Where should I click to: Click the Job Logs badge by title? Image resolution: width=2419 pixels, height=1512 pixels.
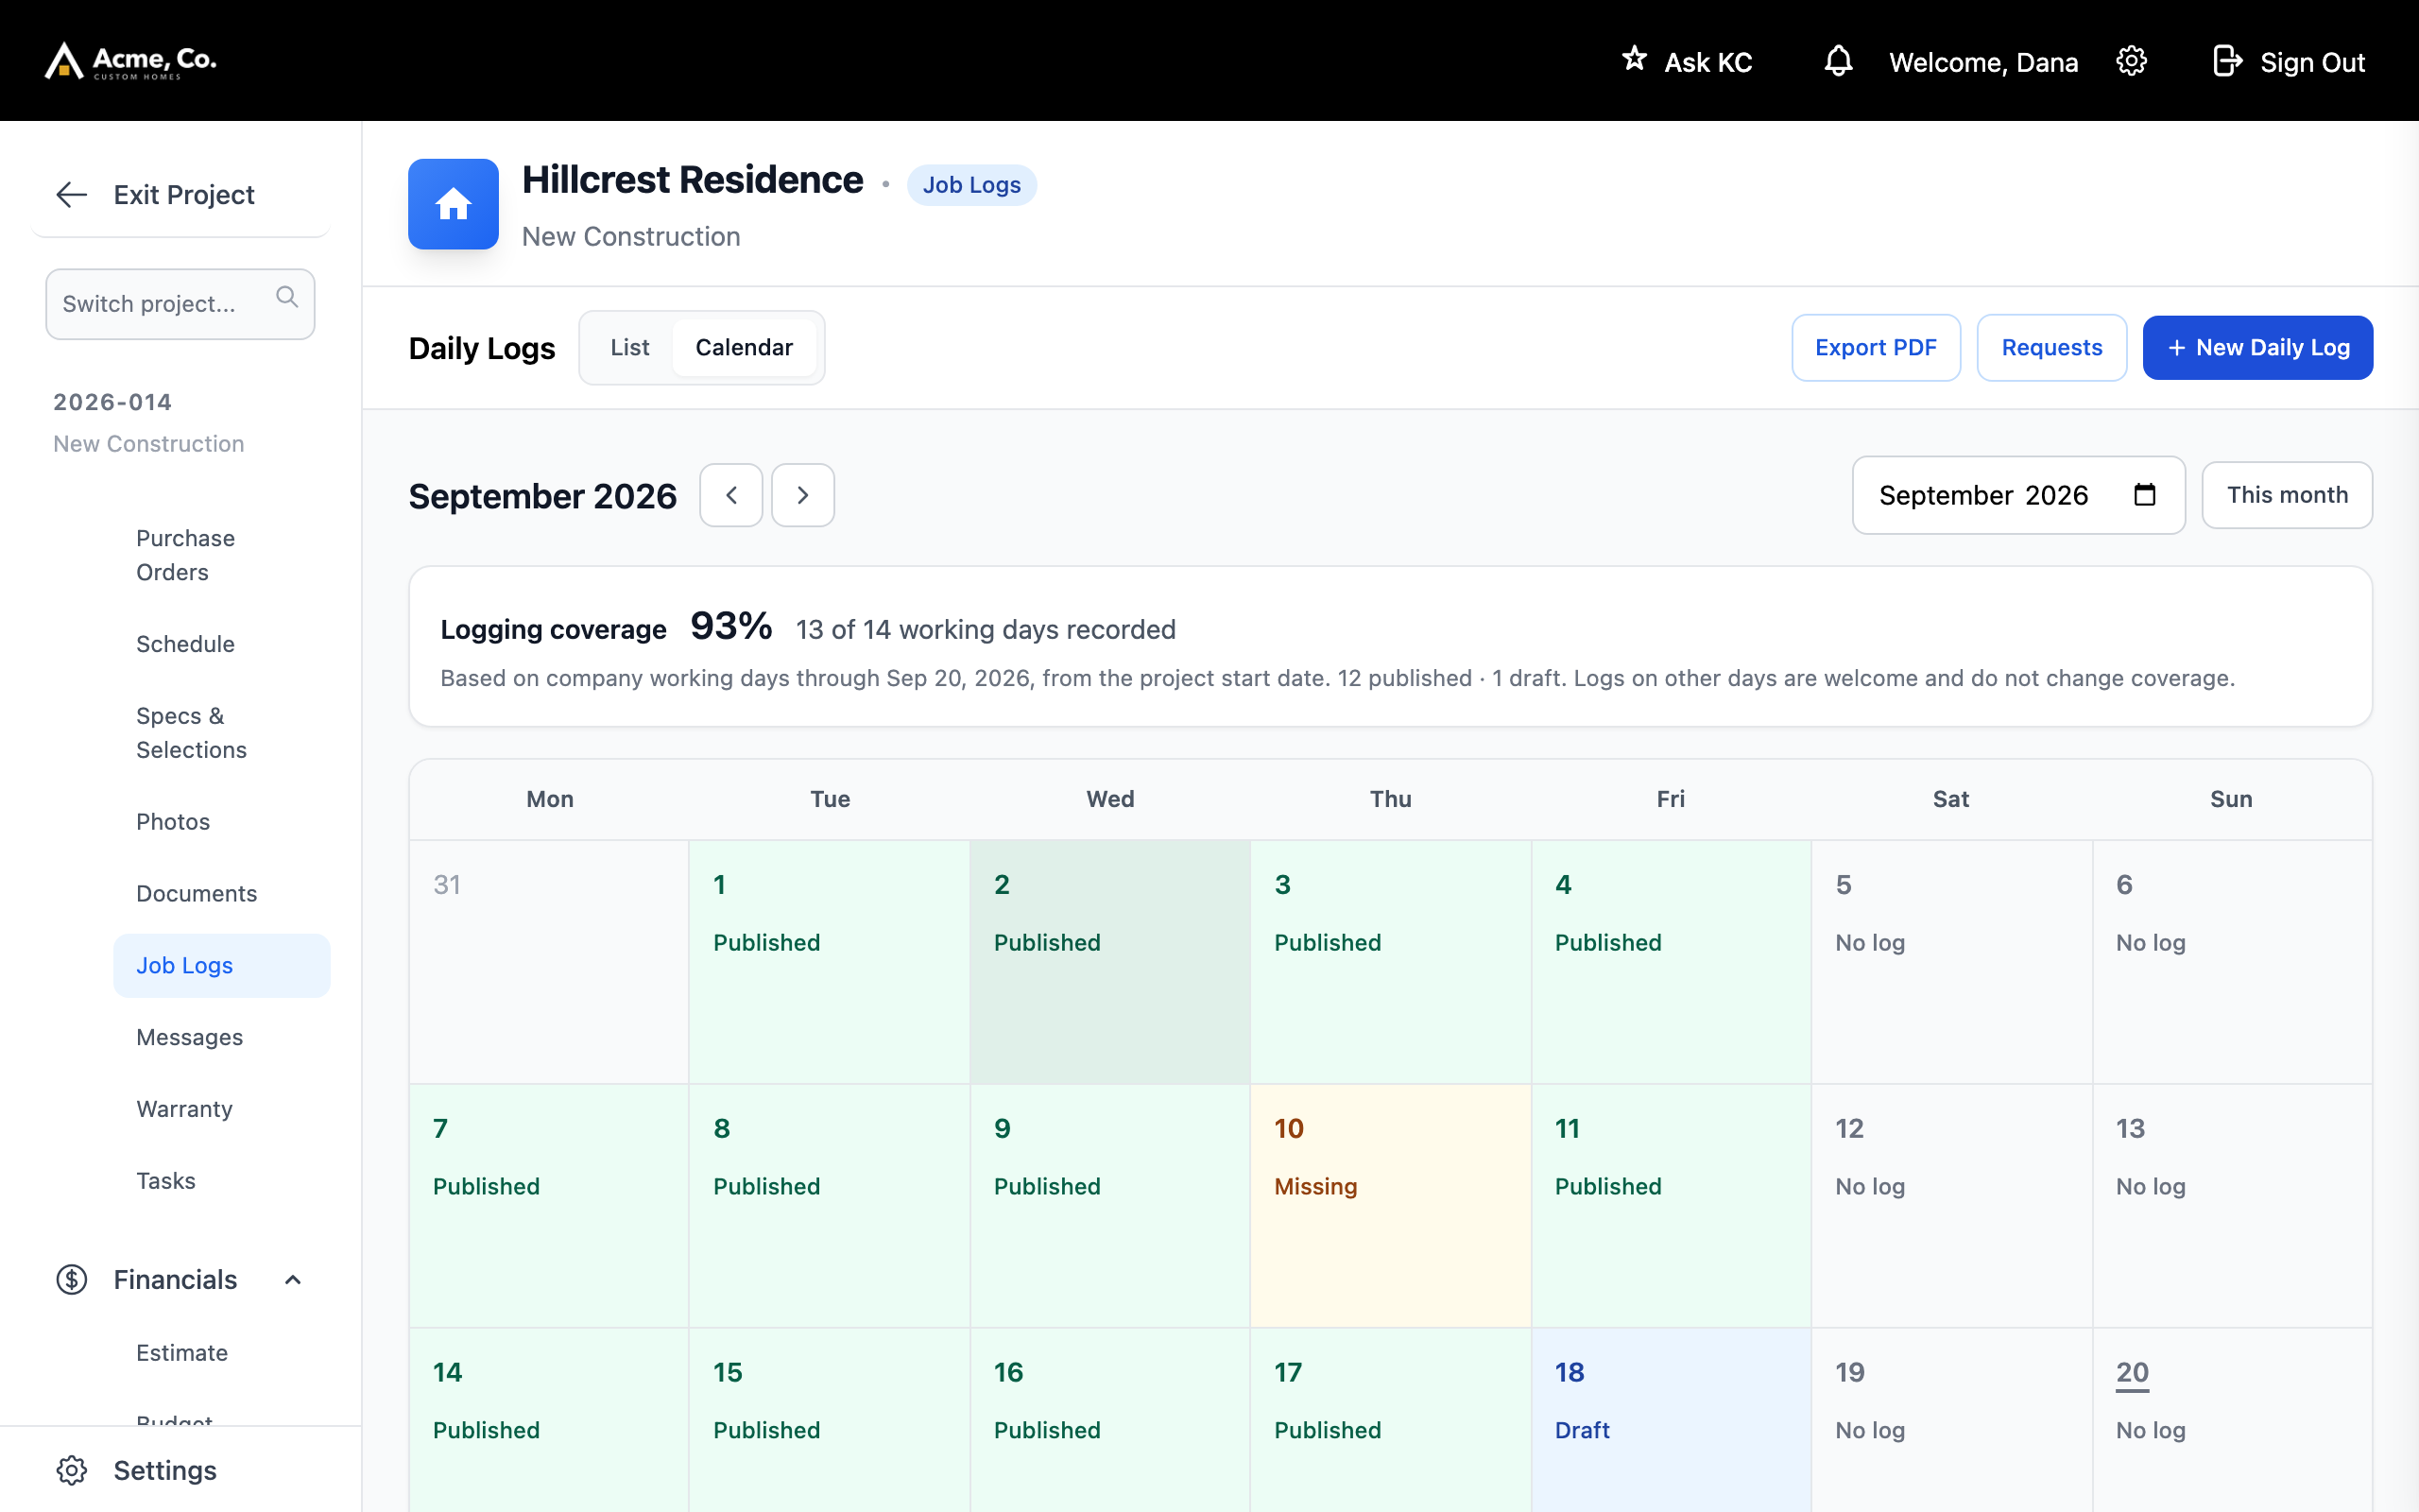pos(971,185)
